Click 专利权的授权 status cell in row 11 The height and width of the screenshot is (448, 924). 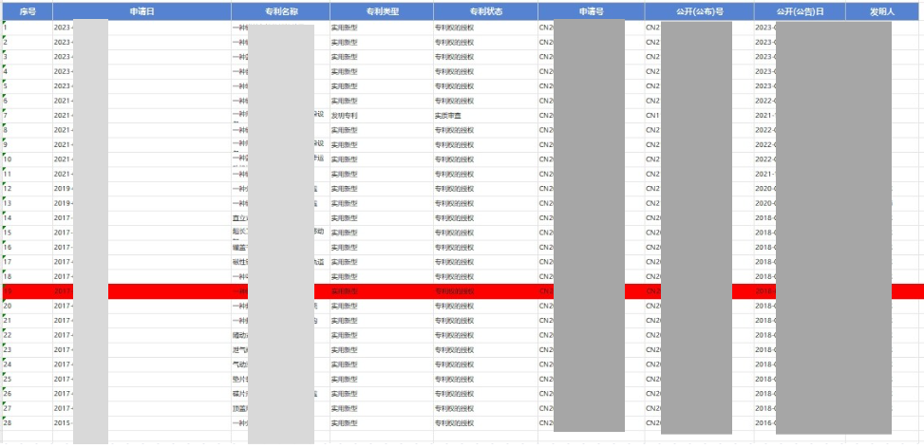coord(485,175)
